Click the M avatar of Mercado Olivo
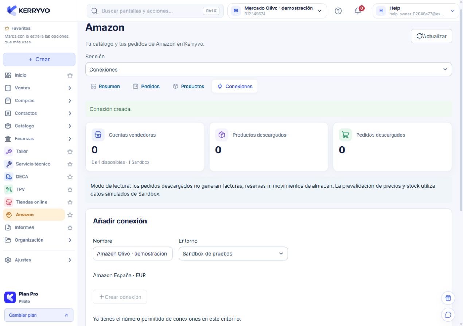The width and height of the screenshot is (463, 326). (x=236, y=11)
